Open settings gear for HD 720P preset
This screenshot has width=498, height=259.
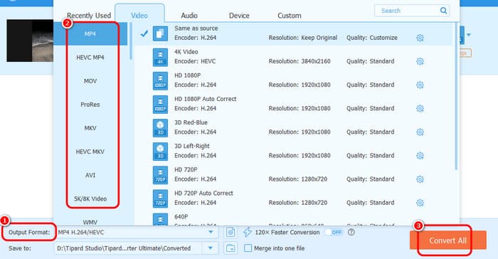coord(420,179)
